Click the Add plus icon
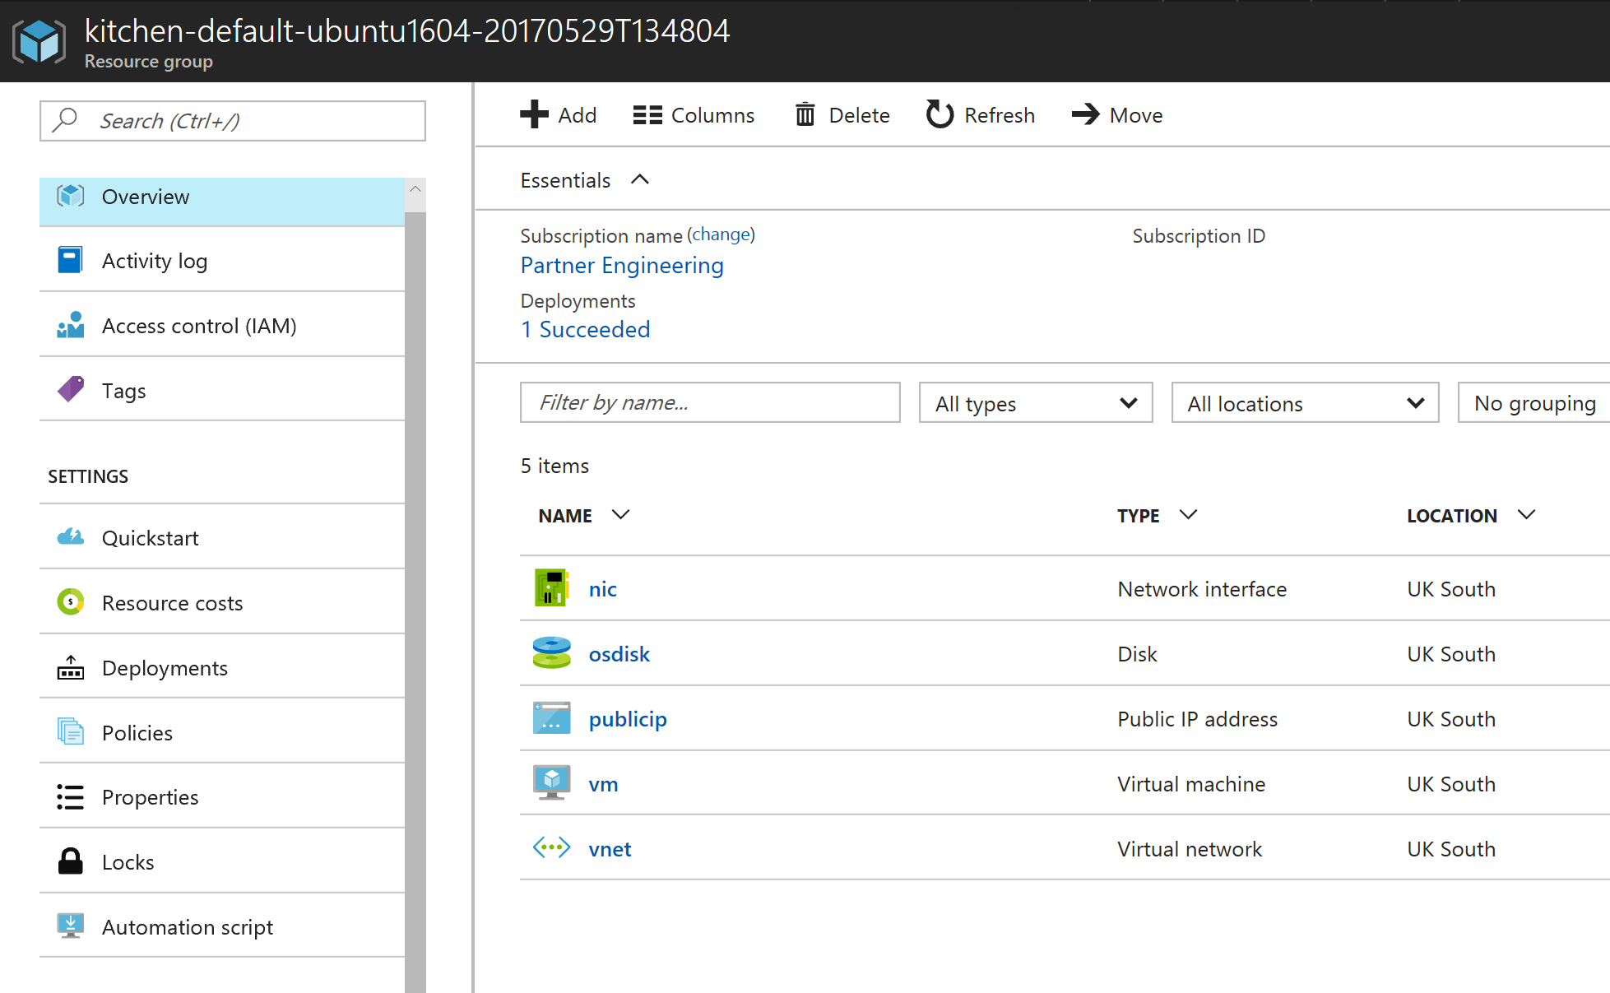 coord(534,114)
